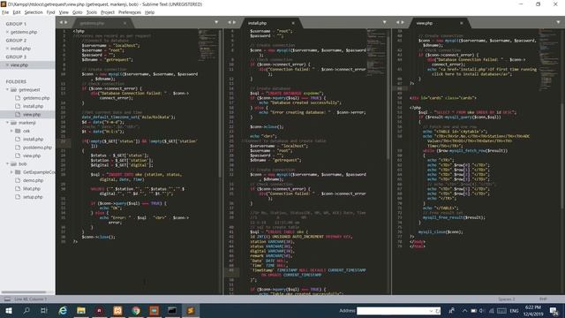Open the Tools menu

tap(92, 12)
